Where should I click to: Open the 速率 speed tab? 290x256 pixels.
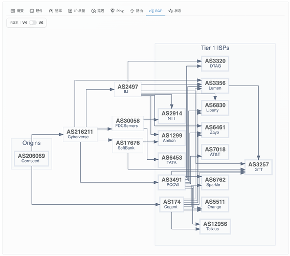point(55,11)
